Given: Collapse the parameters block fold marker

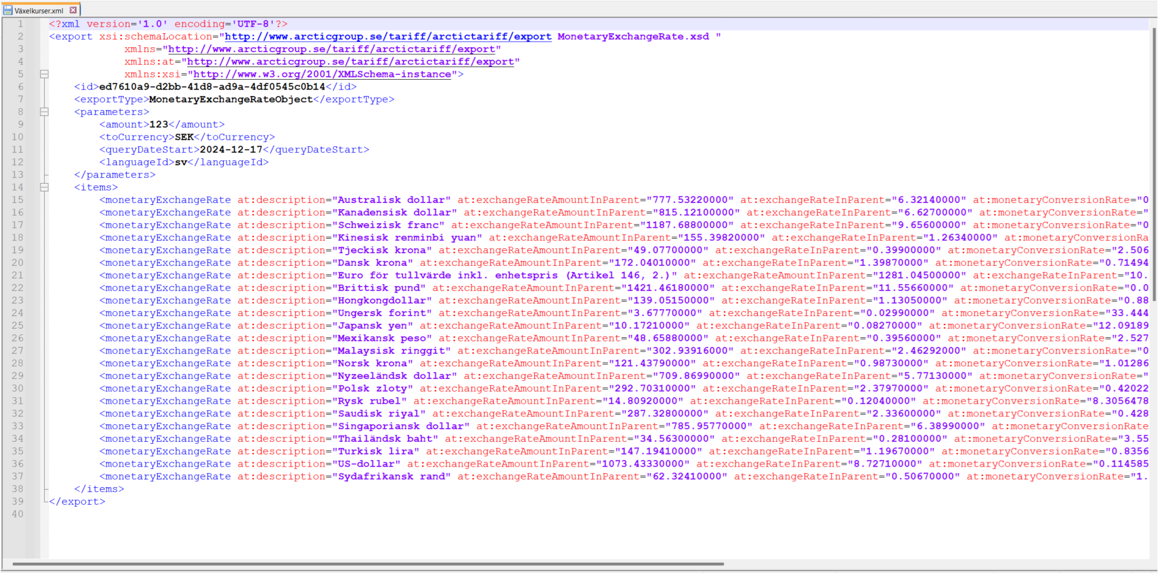Looking at the screenshot, I should tap(44, 112).
